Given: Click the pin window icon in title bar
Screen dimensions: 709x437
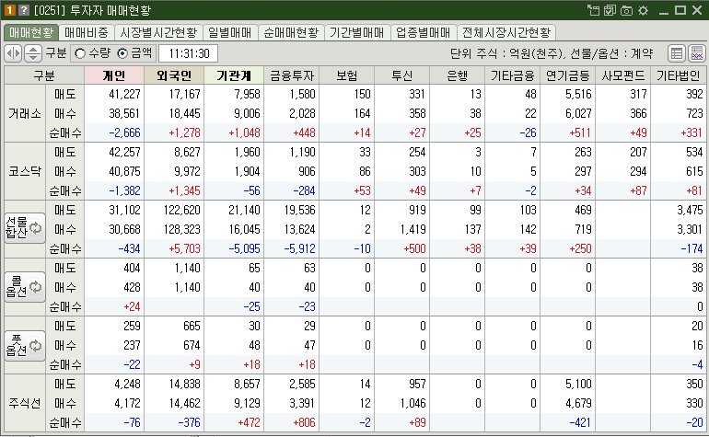Looking at the screenshot, I should click(593, 10).
